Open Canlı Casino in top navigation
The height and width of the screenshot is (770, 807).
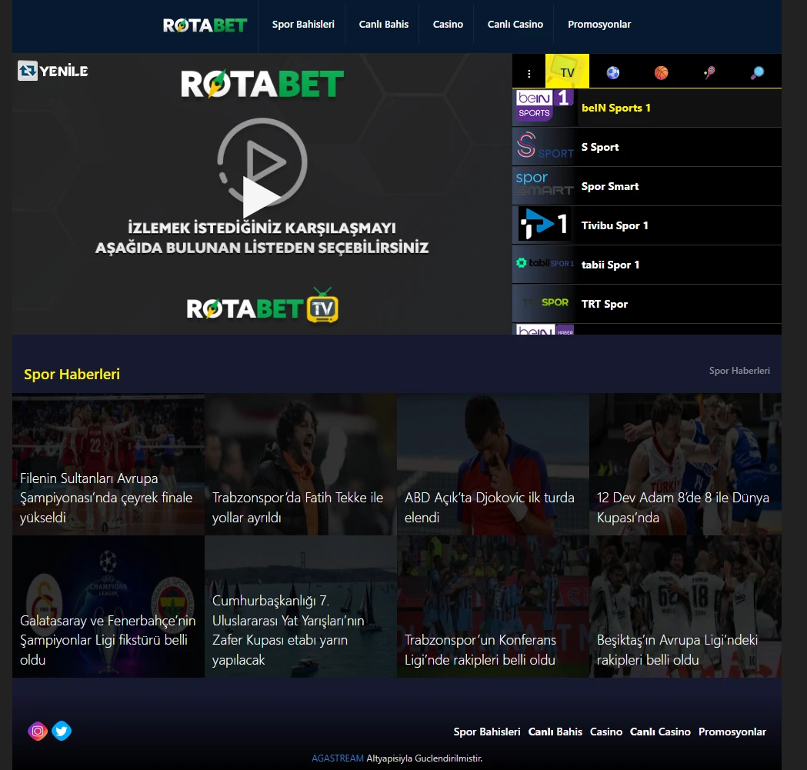[515, 24]
